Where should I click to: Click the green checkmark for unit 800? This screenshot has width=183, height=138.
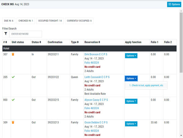pos(13,100)
